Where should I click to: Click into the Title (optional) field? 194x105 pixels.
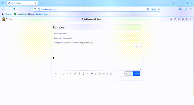pos(97,33)
